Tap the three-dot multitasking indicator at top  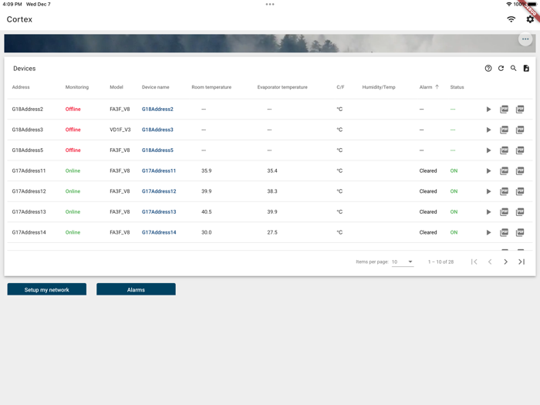[270, 4]
